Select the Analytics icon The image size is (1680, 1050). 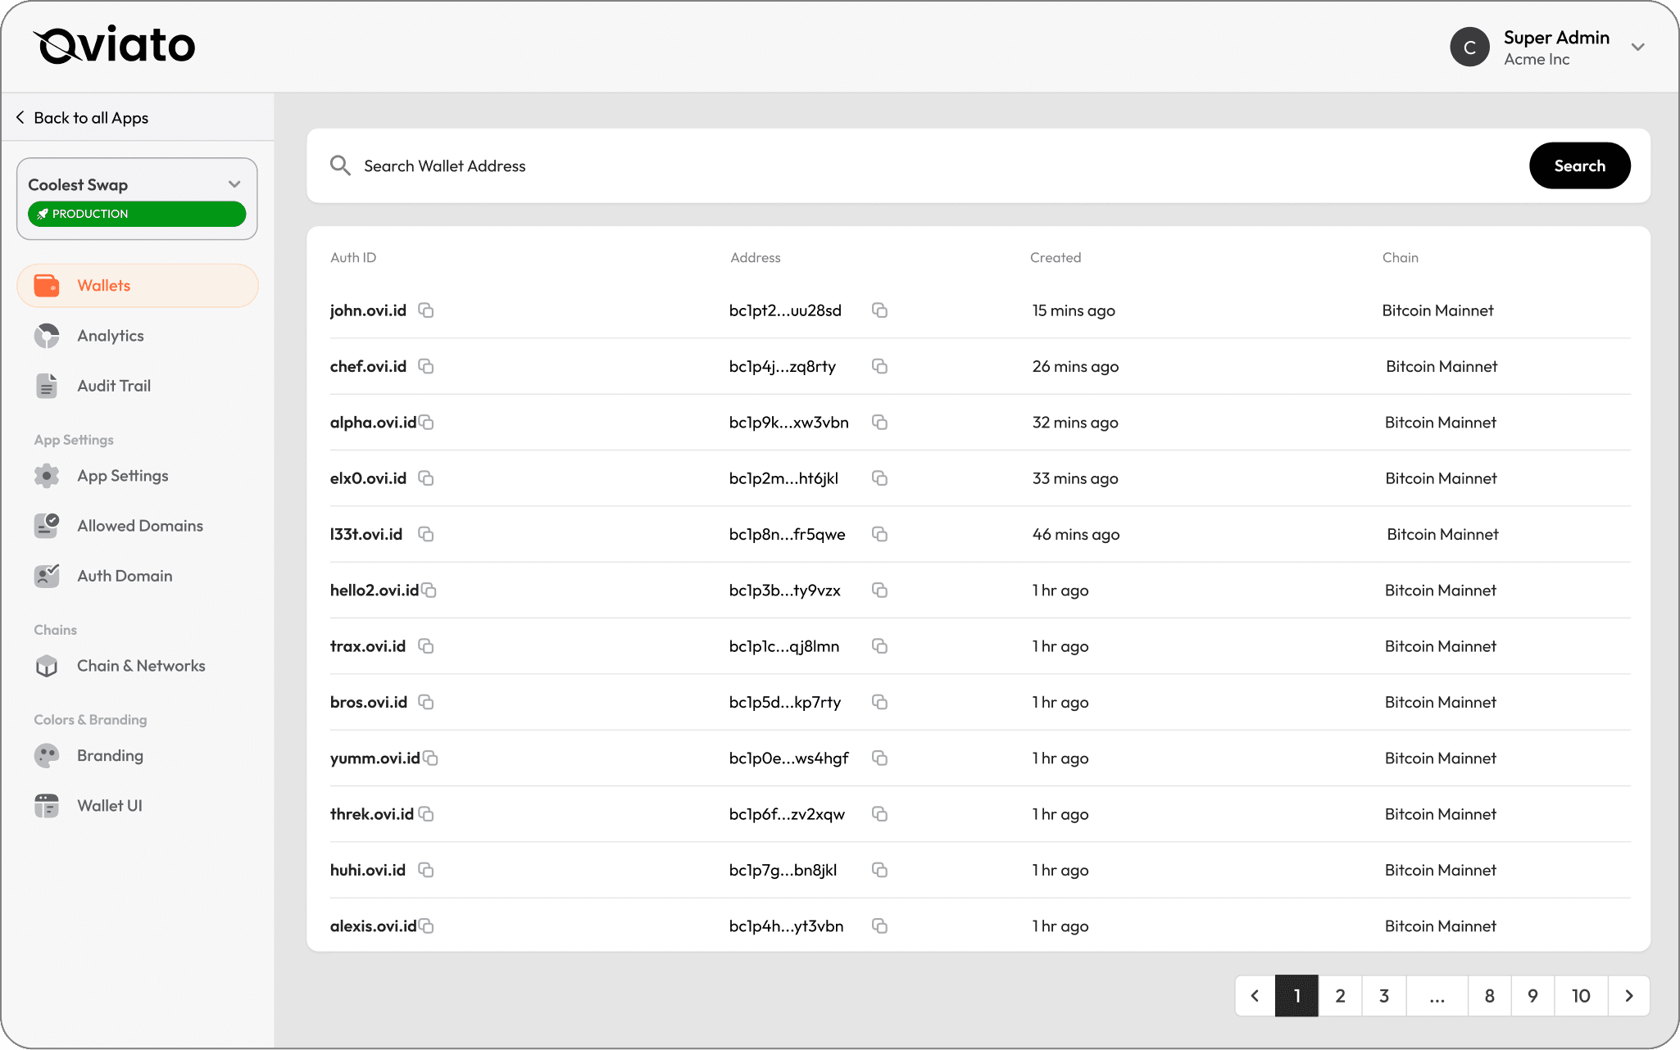tap(47, 336)
